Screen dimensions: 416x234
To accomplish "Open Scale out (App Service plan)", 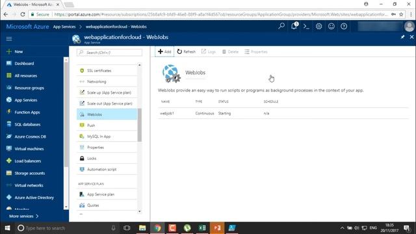I will click(107, 103).
